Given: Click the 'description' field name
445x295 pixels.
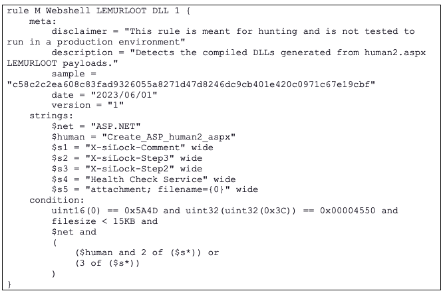Looking at the screenshot, I should point(82,52).
